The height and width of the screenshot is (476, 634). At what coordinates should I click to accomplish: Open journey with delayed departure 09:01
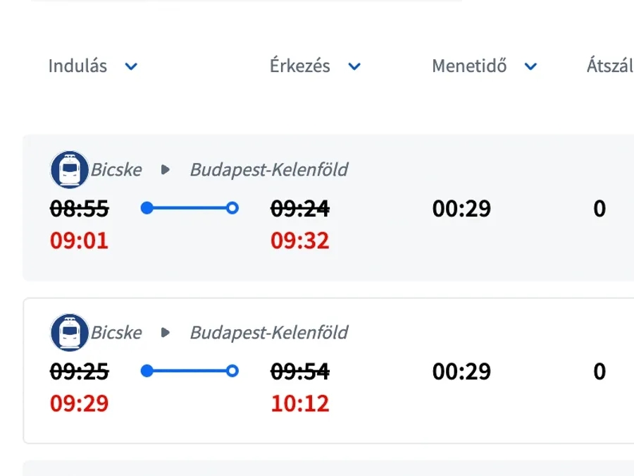(x=79, y=241)
